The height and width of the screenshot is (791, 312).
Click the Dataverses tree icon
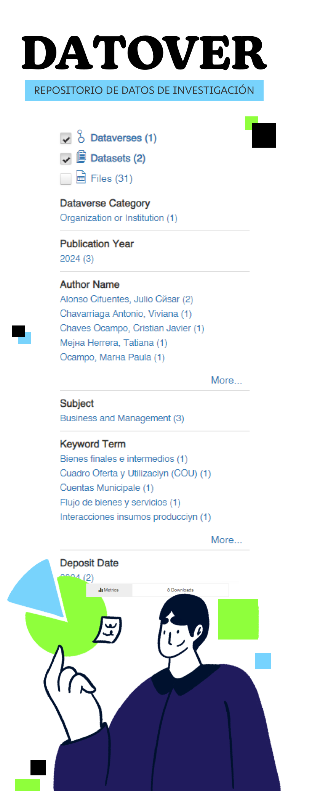[81, 136]
